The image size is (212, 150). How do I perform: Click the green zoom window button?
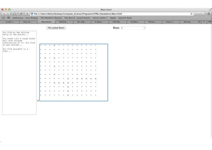click(x=9, y=9)
